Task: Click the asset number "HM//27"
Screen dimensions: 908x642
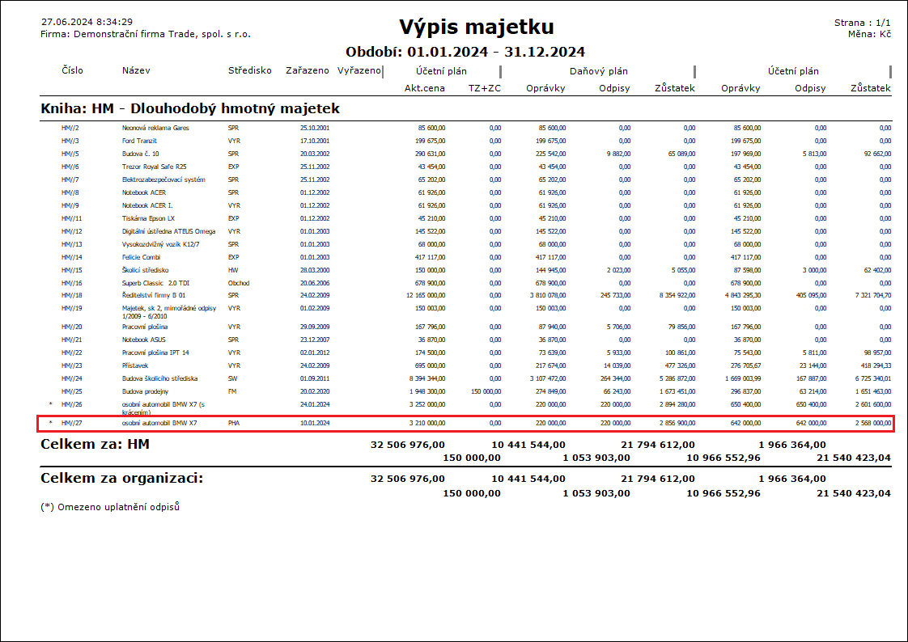Action: (72, 423)
